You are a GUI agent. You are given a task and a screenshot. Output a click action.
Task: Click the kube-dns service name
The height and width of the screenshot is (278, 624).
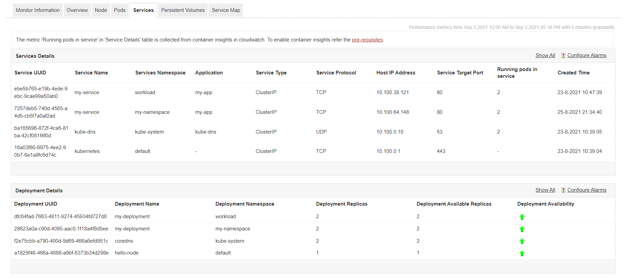(85, 132)
